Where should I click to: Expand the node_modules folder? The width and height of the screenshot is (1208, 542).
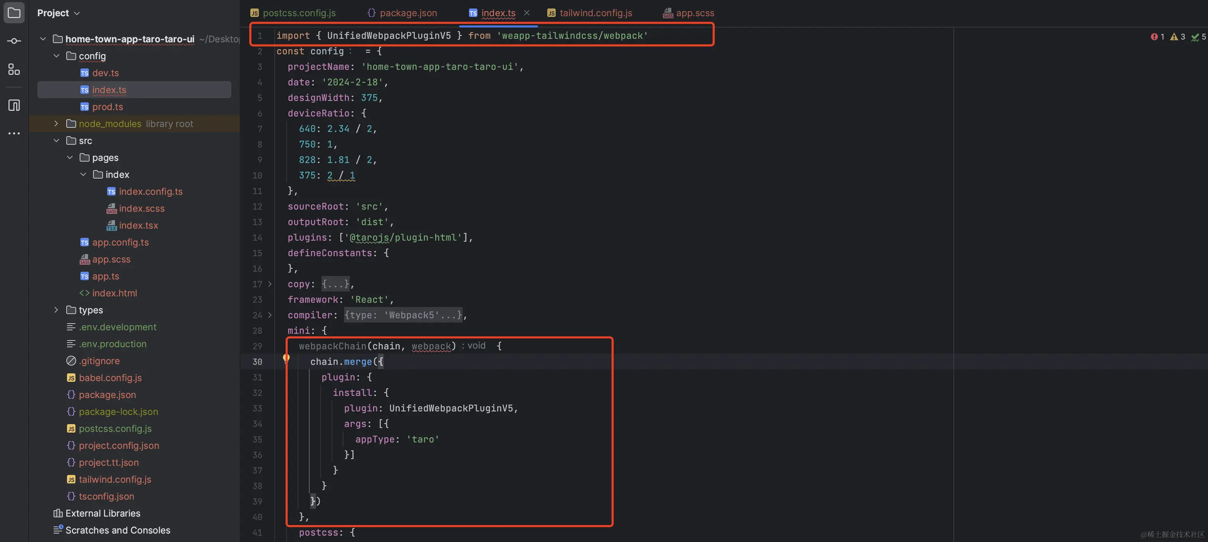pos(56,124)
